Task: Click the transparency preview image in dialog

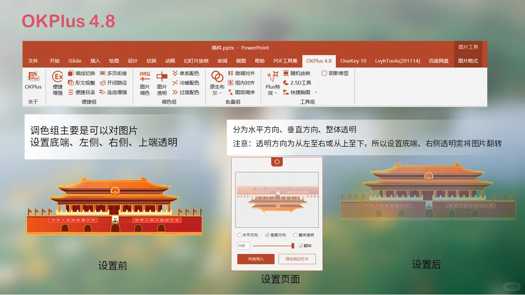Action: click(x=277, y=200)
